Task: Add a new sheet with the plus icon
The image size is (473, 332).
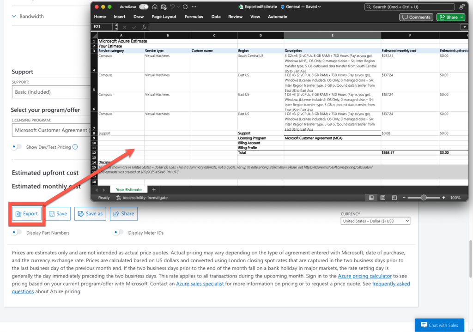Action: click(154, 190)
